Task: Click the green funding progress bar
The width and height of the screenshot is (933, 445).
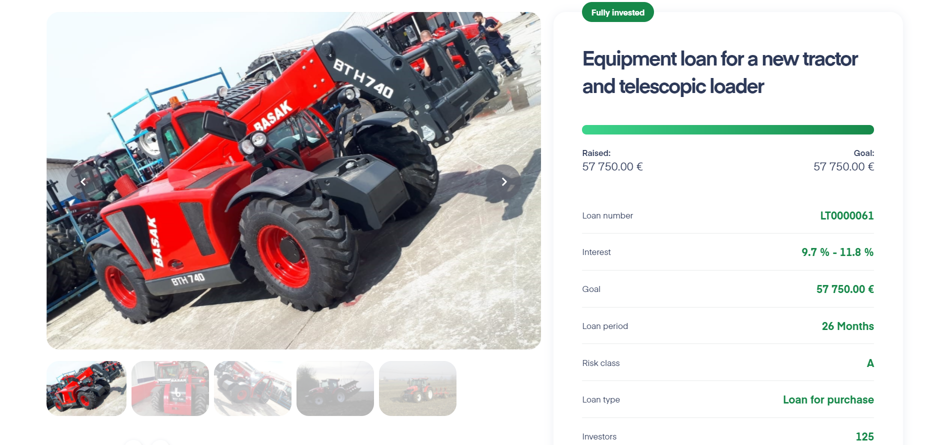Action: [727, 130]
